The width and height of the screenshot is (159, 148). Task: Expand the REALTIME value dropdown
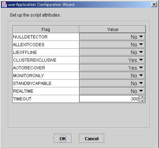pyautogui.click(x=112, y=91)
